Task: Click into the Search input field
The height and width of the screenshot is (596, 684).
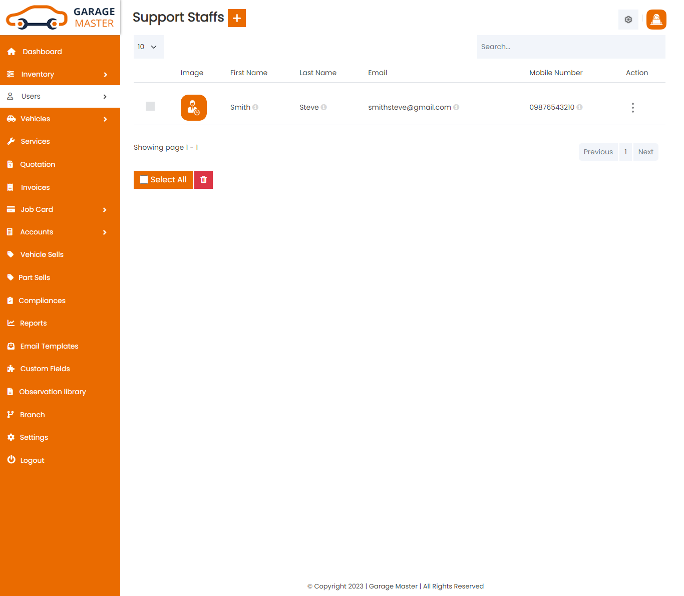Action: tap(571, 47)
